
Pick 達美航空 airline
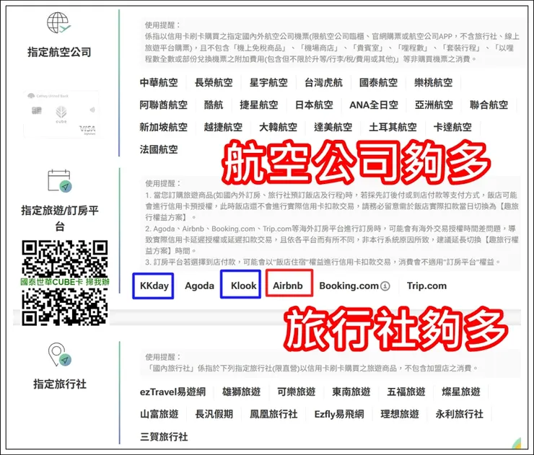pyautogui.click(x=333, y=128)
